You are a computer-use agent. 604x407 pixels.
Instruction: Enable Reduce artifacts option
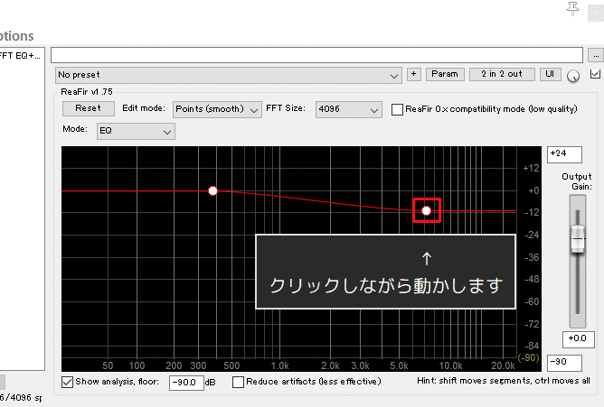[x=239, y=382]
